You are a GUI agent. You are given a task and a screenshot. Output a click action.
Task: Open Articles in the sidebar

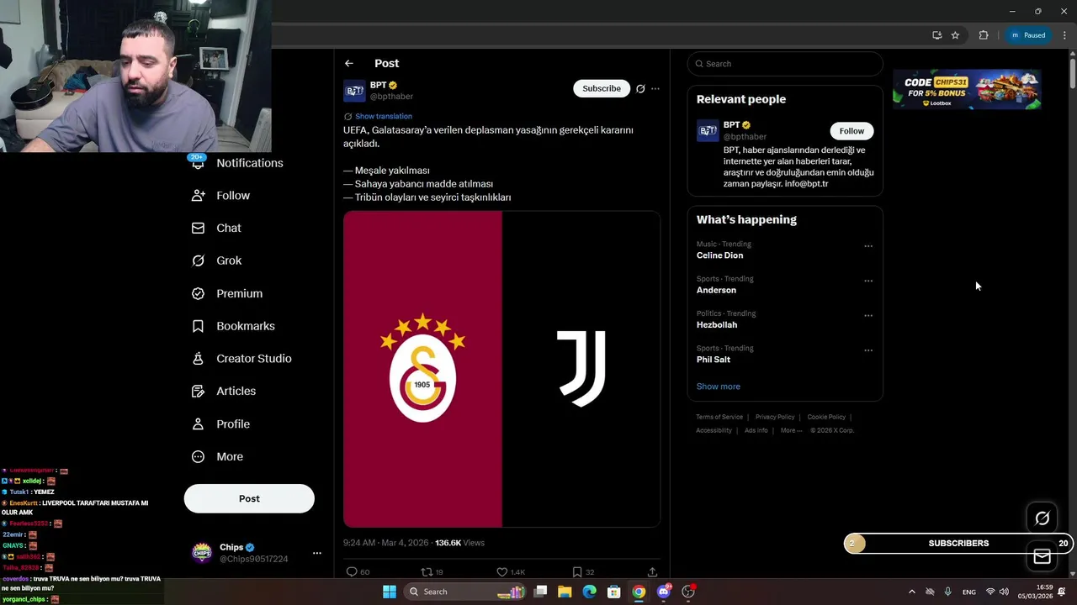pos(224,392)
